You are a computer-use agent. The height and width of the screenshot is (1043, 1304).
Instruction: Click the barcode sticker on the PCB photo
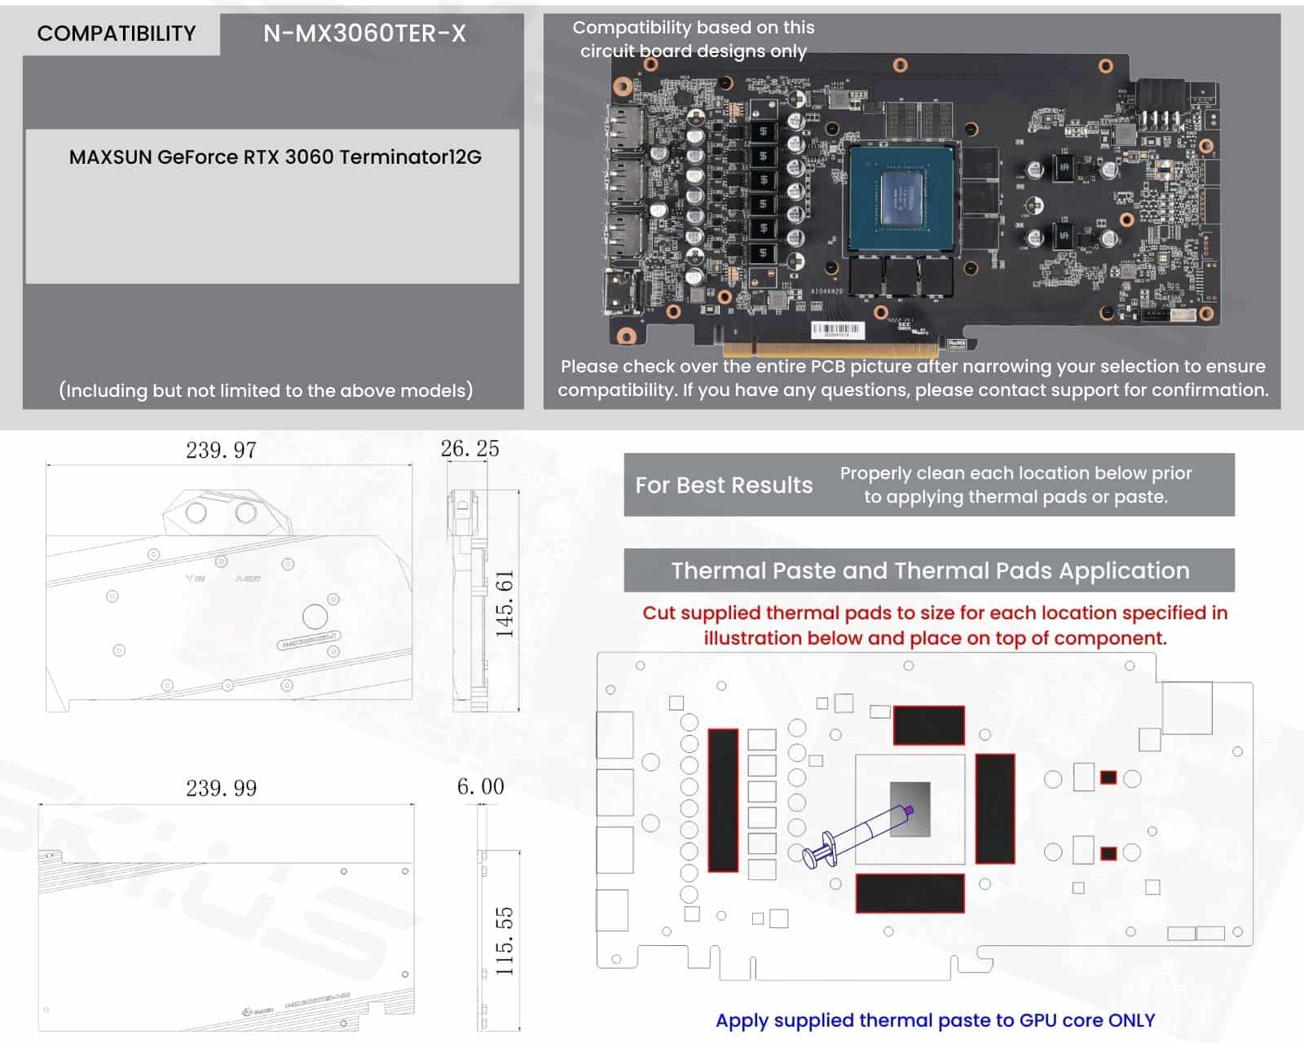[x=836, y=330]
